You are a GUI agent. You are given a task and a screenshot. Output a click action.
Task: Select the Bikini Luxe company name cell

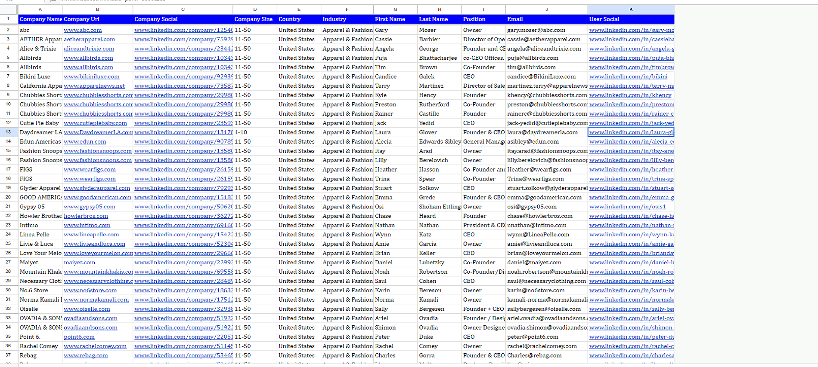[x=40, y=76]
